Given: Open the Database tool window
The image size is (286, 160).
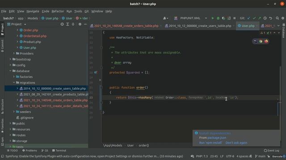Looking at the screenshot, I should pos(284,31).
